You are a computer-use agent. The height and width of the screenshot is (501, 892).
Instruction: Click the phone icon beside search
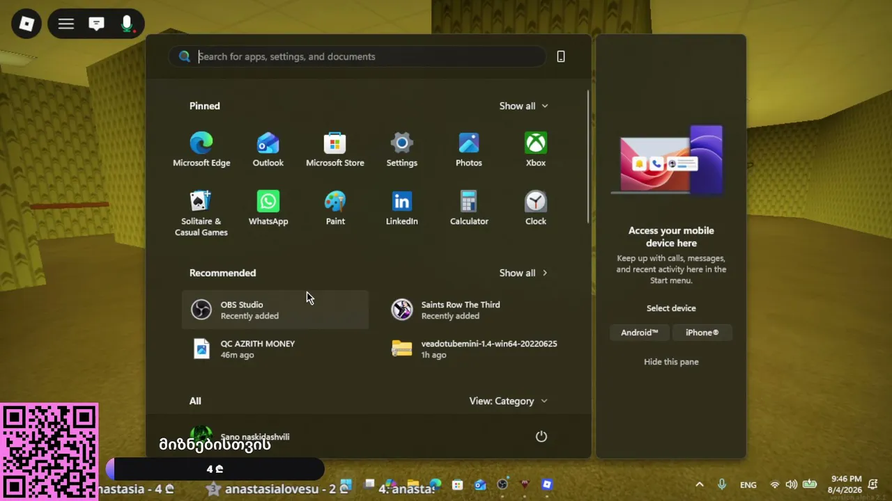(x=561, y=56)
